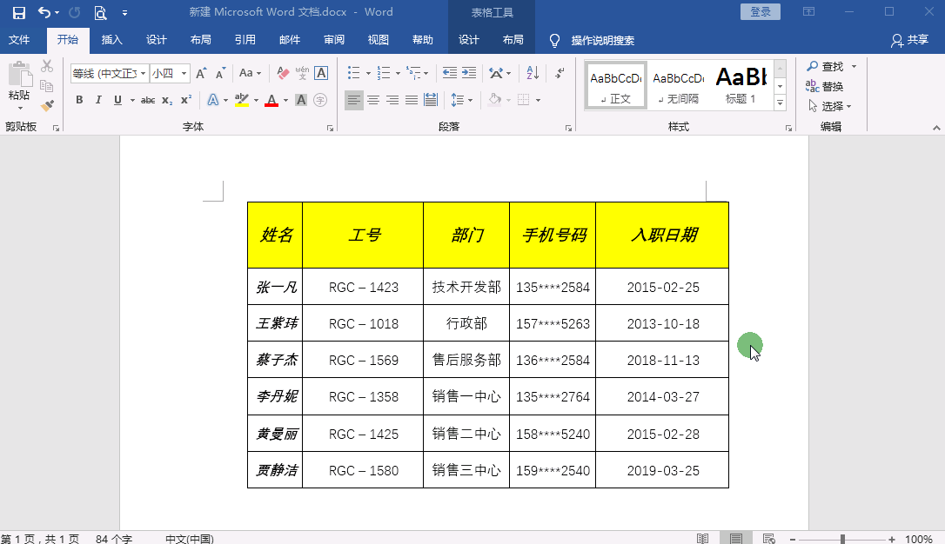Toggle the bulleted list
Screen dimensions: 945x544
[x=353, y=72]
